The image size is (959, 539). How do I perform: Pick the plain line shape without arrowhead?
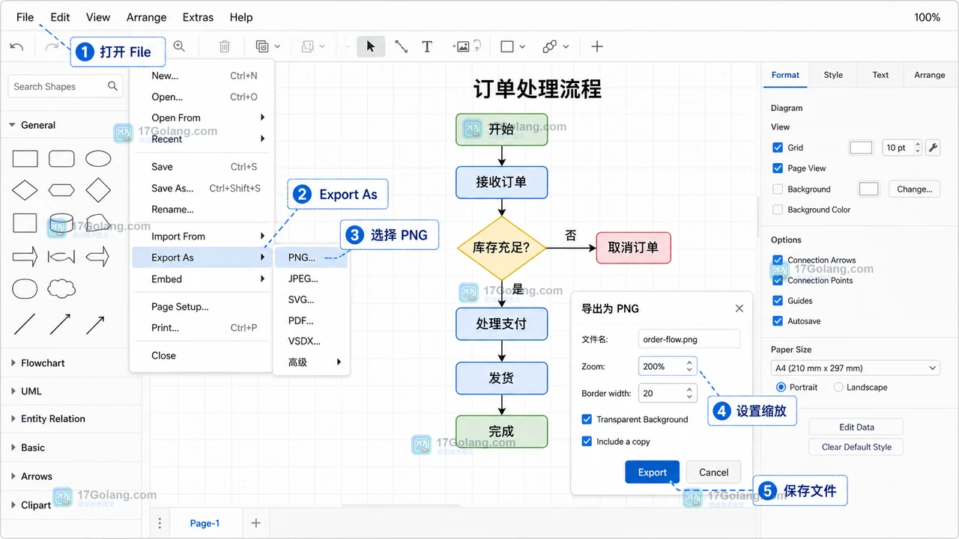point(25,324)
